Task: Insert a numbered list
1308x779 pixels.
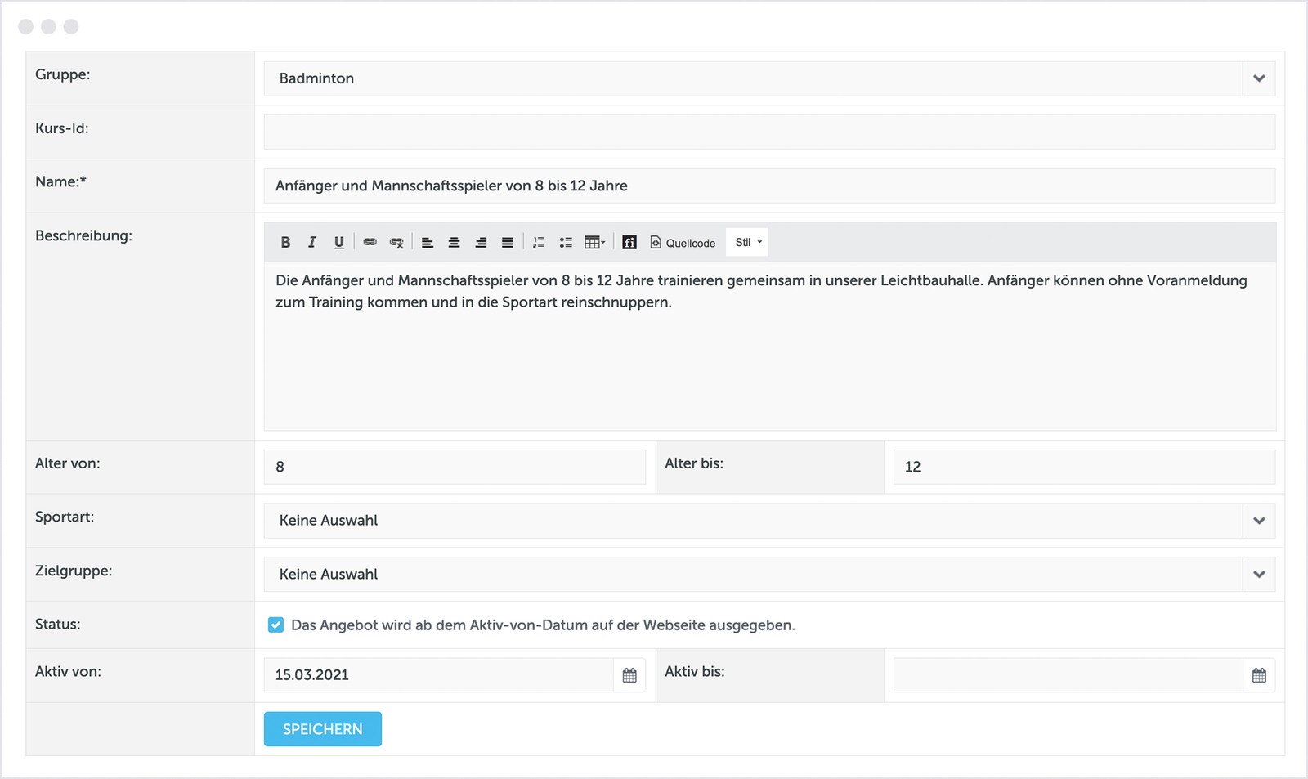Action: click(x=539, y=243)
